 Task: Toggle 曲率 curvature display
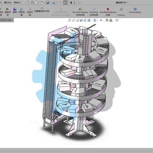(15, 10)
